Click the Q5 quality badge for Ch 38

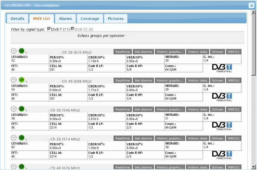click(x=22, y=51)
